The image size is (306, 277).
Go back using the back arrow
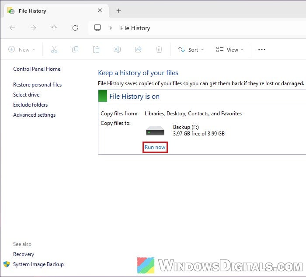coord(12,28)
